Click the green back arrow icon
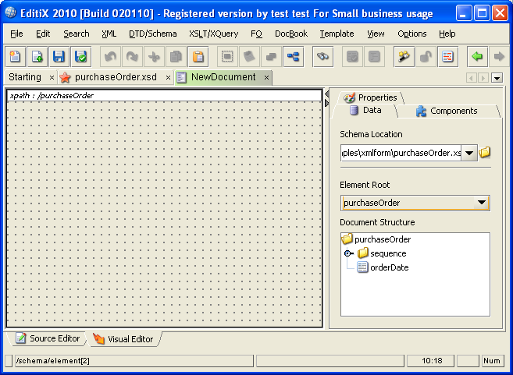513x375 pixels. (x=476, y=57)
